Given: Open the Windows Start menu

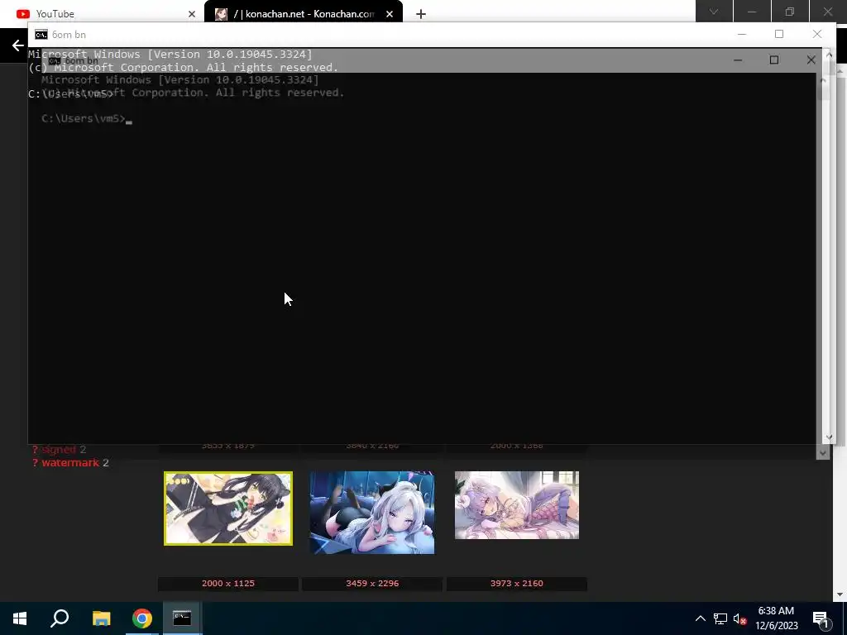Looking at the screenshot, I should tap(20, 618).
